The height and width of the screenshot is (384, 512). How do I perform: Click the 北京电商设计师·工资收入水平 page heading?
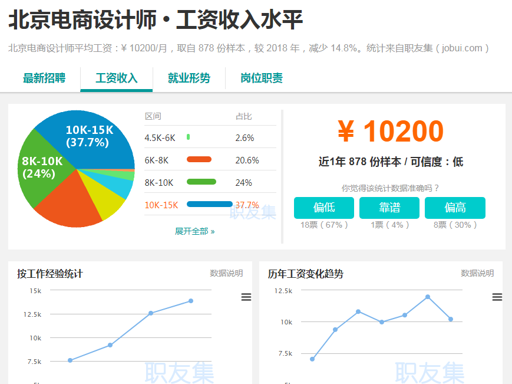[x=156, y=20]
